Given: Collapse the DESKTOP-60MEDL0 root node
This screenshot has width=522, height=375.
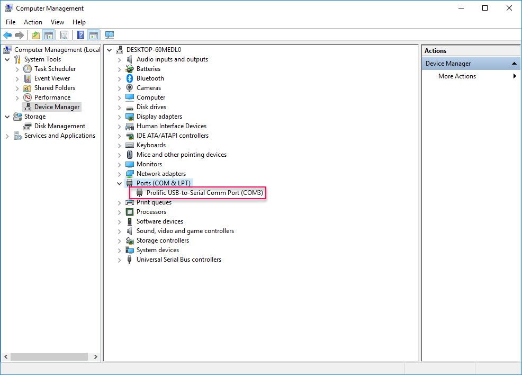Looking at the screenshot, I should [x=109, y=50].
